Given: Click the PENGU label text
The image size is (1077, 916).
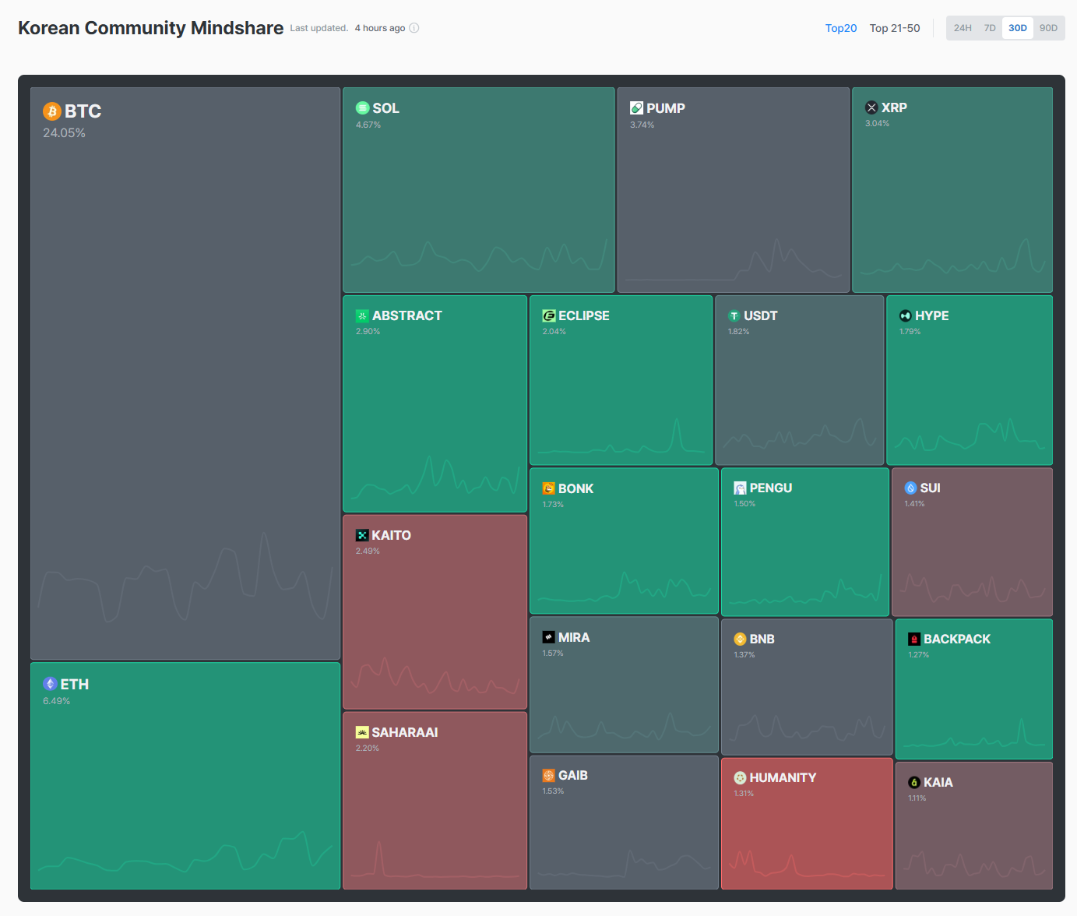Looking at the screenshot, I should pyautogui.click(x=771, y=488).
